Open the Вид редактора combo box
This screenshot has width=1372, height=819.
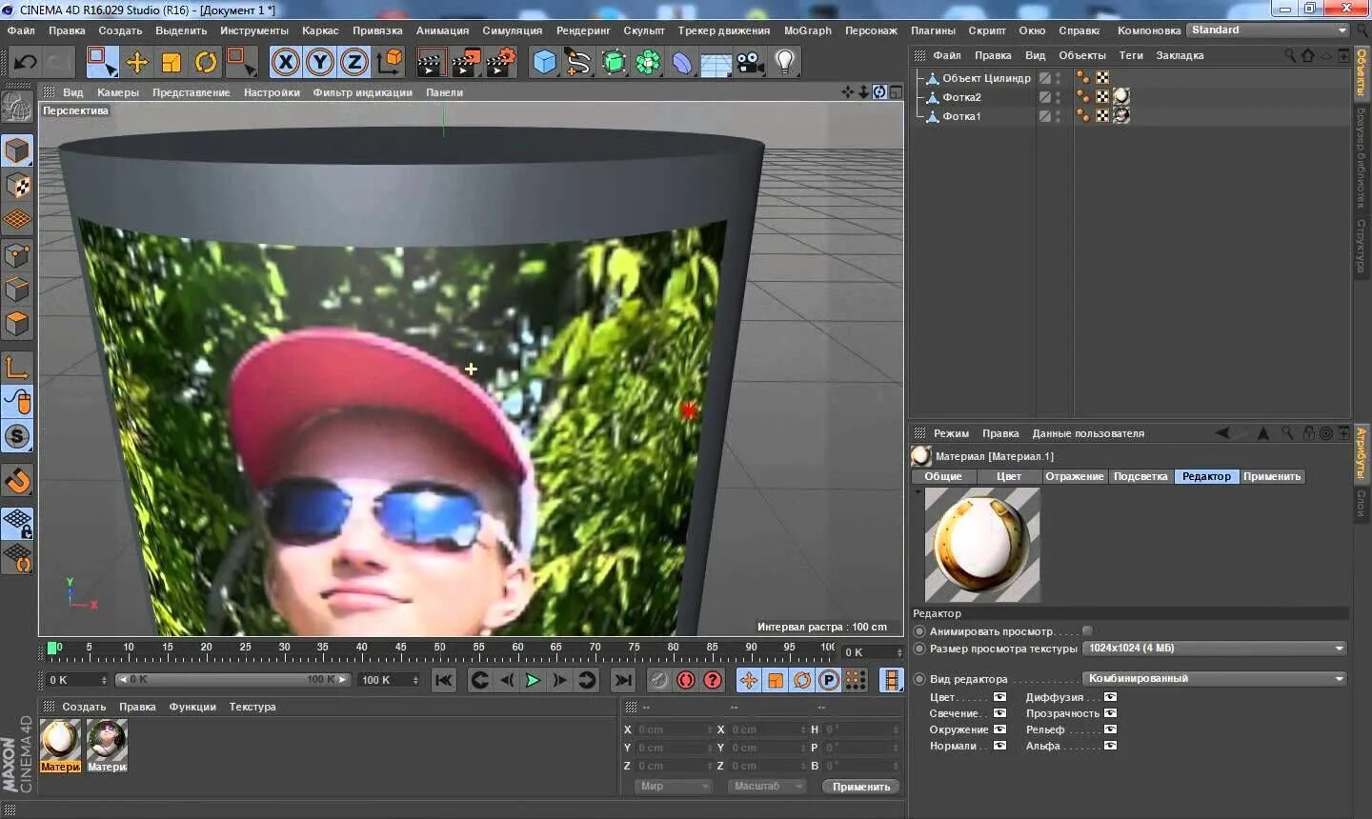pyautogui.click(x=1214, y=678)
